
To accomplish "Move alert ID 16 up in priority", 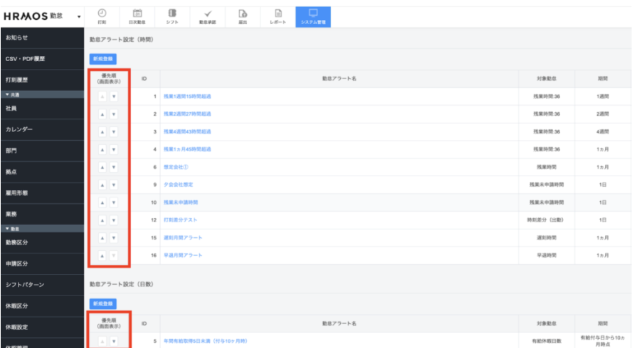I will [102, 256].
